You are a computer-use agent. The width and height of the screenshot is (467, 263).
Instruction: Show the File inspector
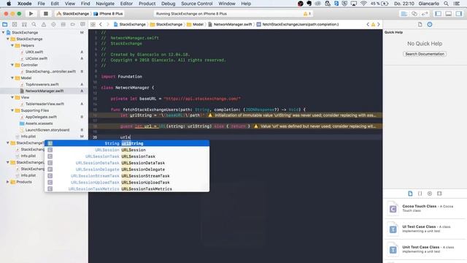coord(420,24)
